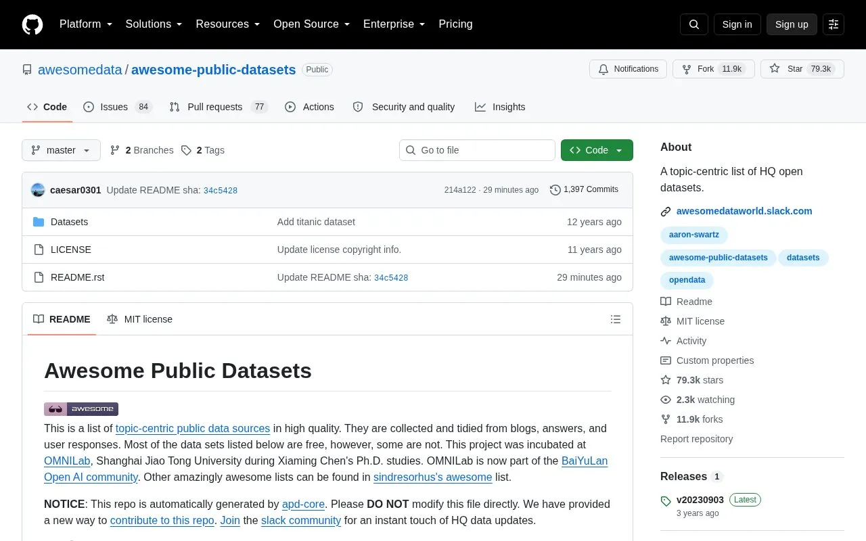Expand the Resources menu
The image size is (866, 541).
(x=228, y=24)
